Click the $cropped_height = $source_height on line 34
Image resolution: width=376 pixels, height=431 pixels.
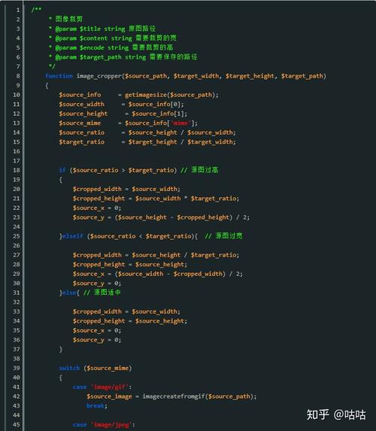(x=130, y=321)
